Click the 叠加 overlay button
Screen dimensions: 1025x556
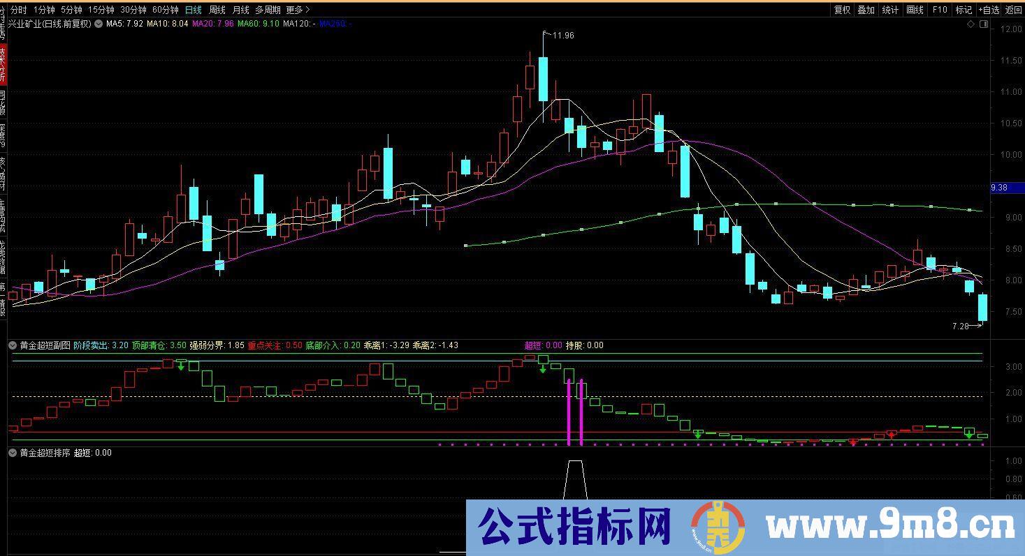866,10
